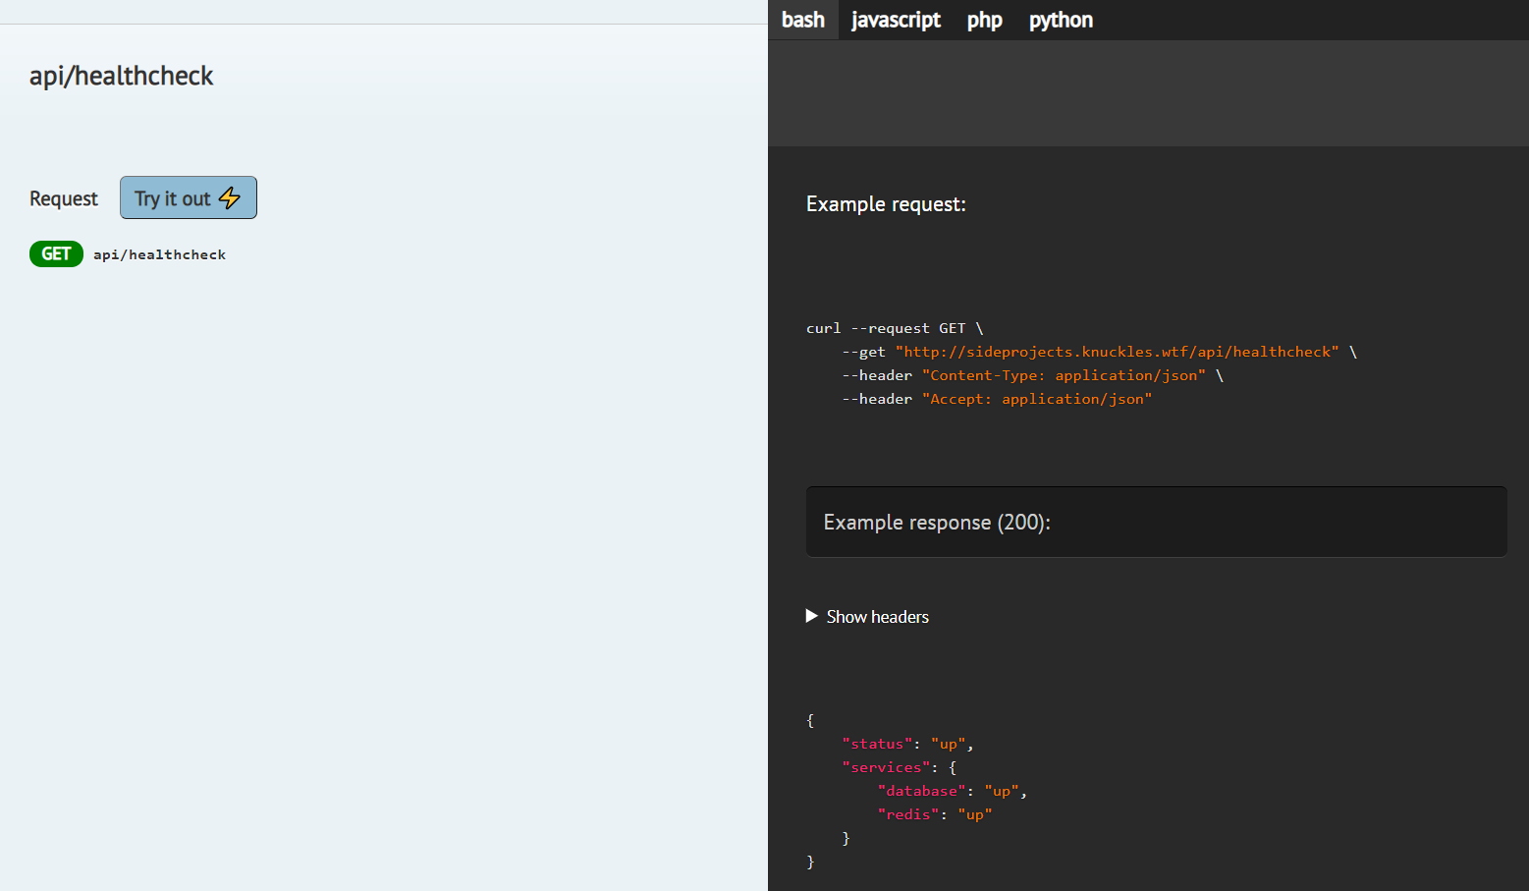The width and height of the screenshot is (1529, 891).
Task: Click the Request label
Action: (x=64, y=198)
